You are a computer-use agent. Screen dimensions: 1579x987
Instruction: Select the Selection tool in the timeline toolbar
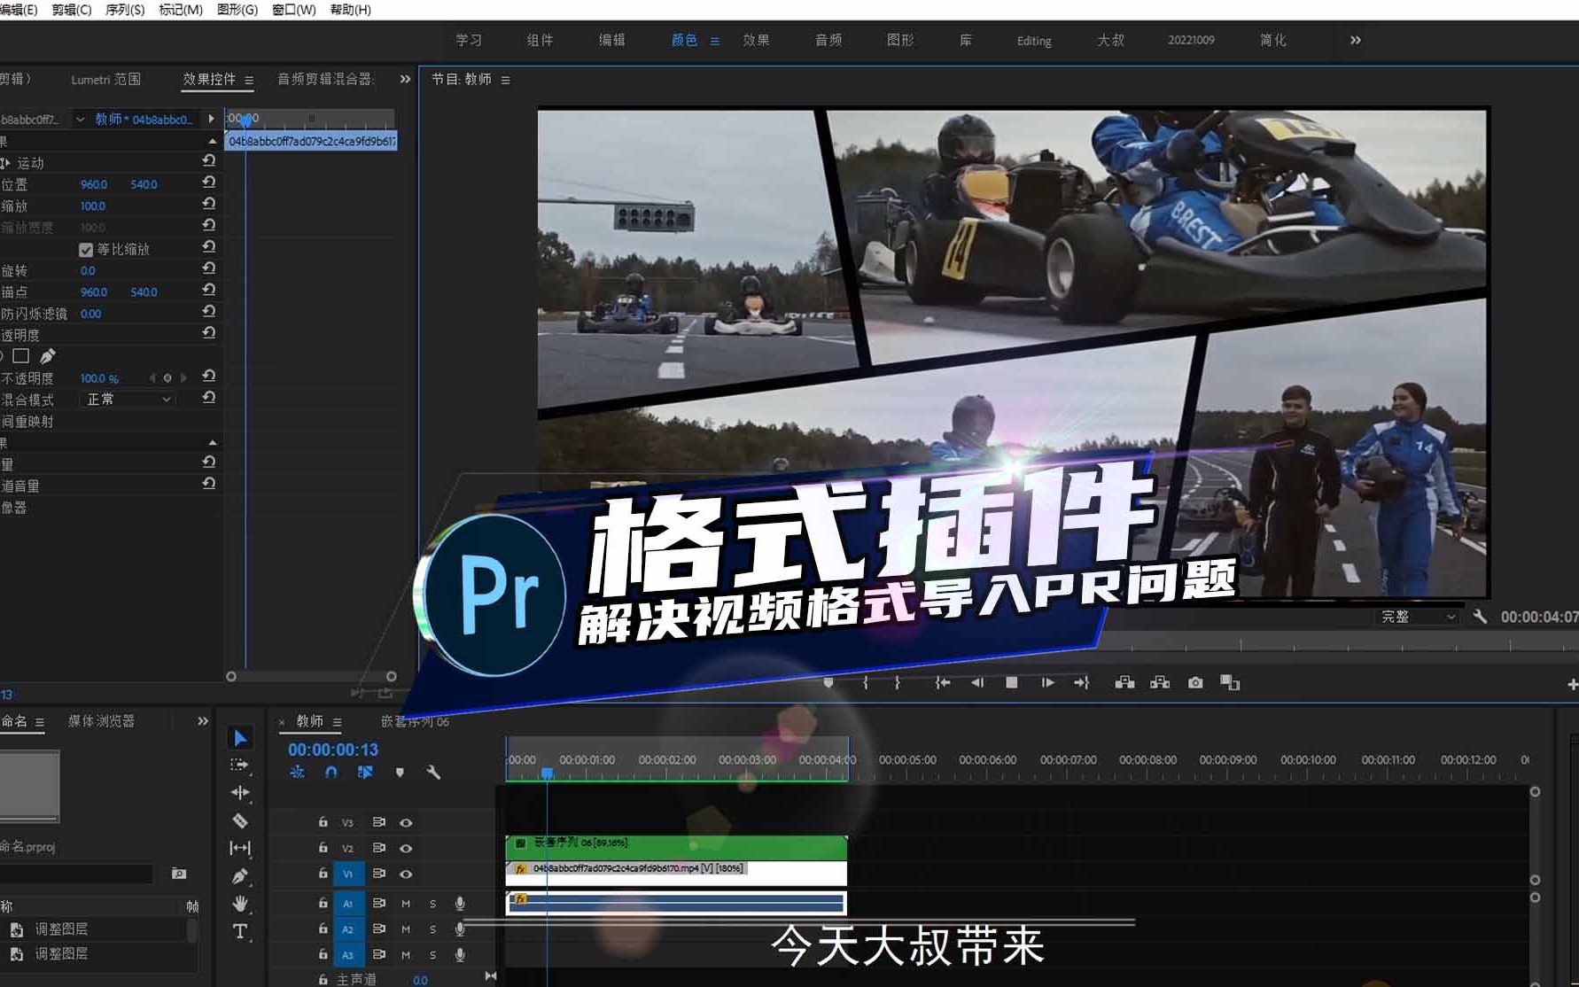point(239,736)
